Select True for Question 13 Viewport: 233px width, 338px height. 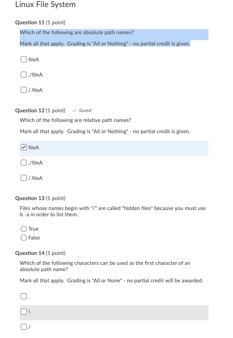coord(24,229)
